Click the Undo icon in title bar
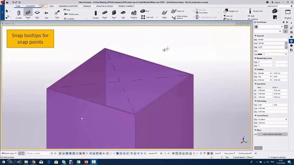The width and height of the screenshot is (294, 165). (x=13, y=2)
